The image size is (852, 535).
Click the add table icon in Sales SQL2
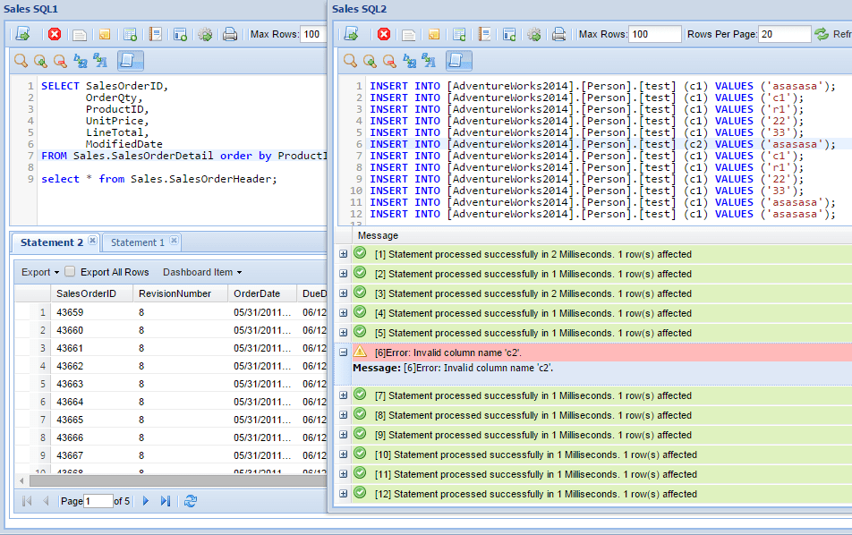pos(459,35)
